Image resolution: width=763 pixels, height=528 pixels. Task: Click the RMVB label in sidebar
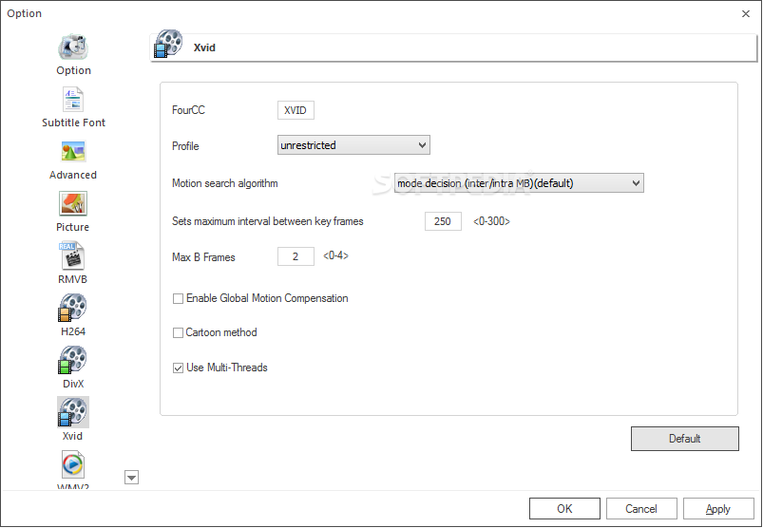coord(72,279)
